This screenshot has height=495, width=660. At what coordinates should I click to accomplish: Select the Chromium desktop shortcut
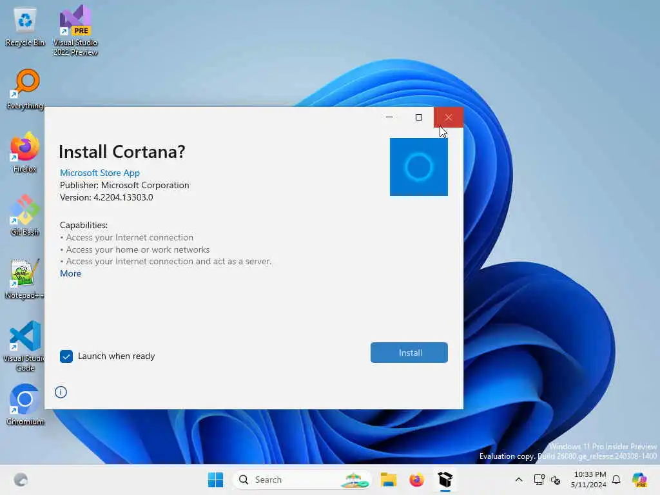25,405
